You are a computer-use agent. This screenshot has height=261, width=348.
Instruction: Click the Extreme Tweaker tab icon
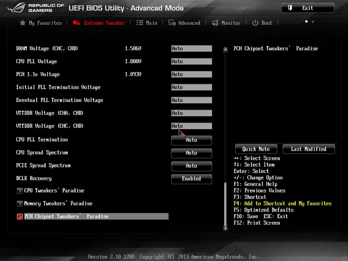pyautogui.click(x=77, y=23)
